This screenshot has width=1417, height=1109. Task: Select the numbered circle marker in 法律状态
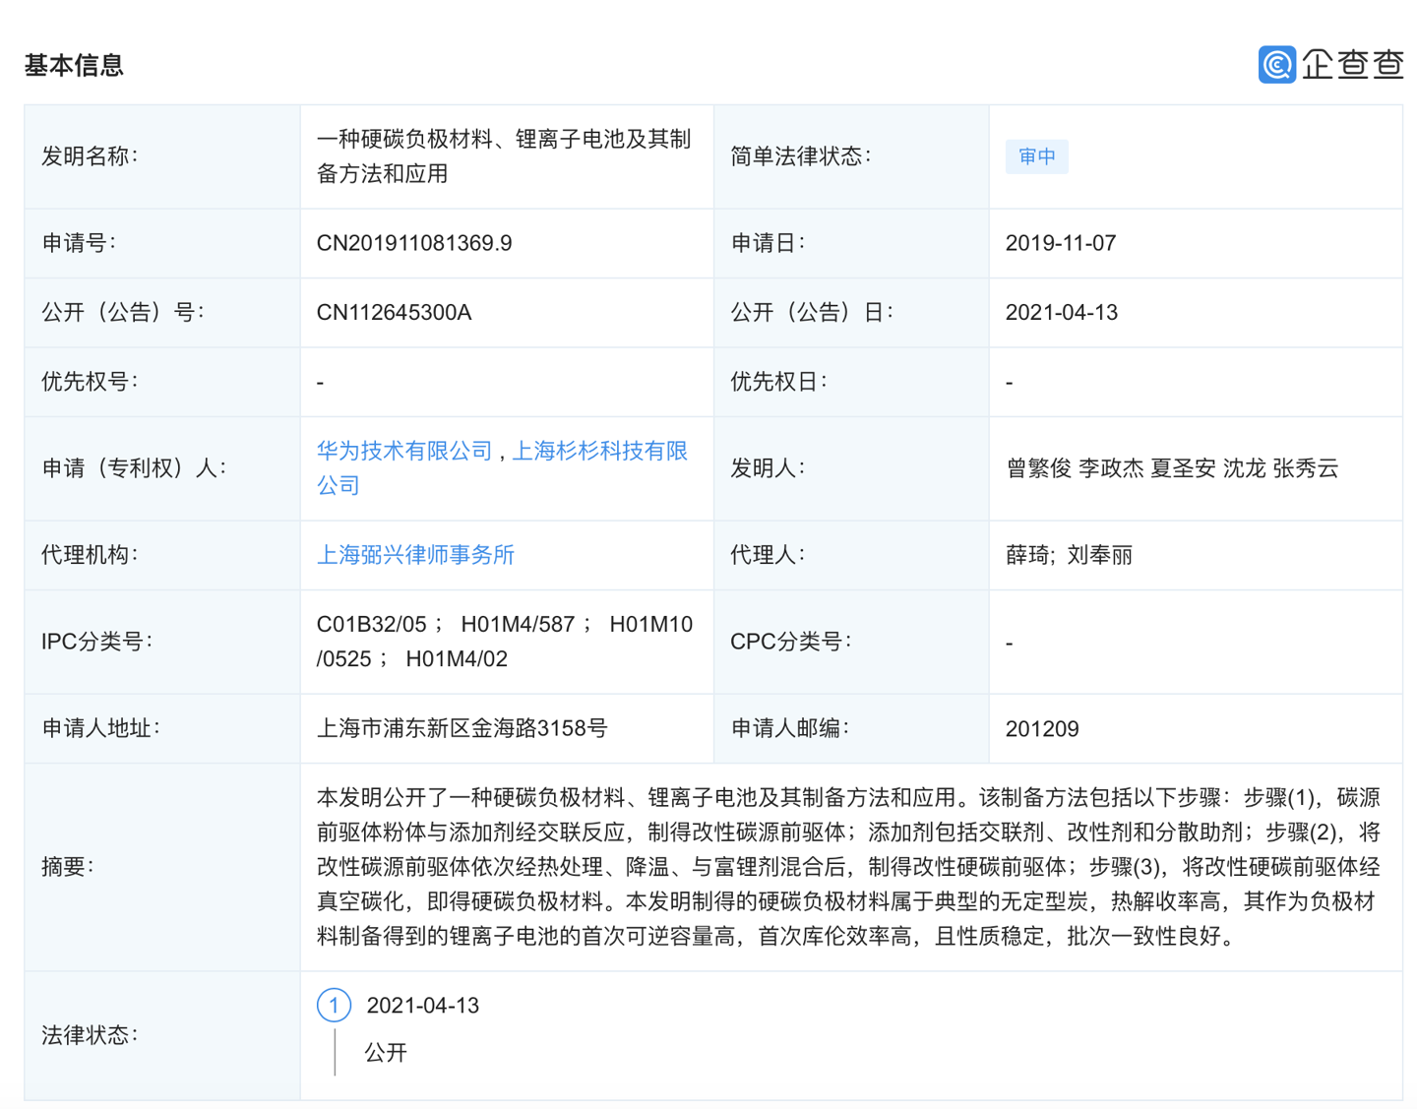click(335, 1005)
